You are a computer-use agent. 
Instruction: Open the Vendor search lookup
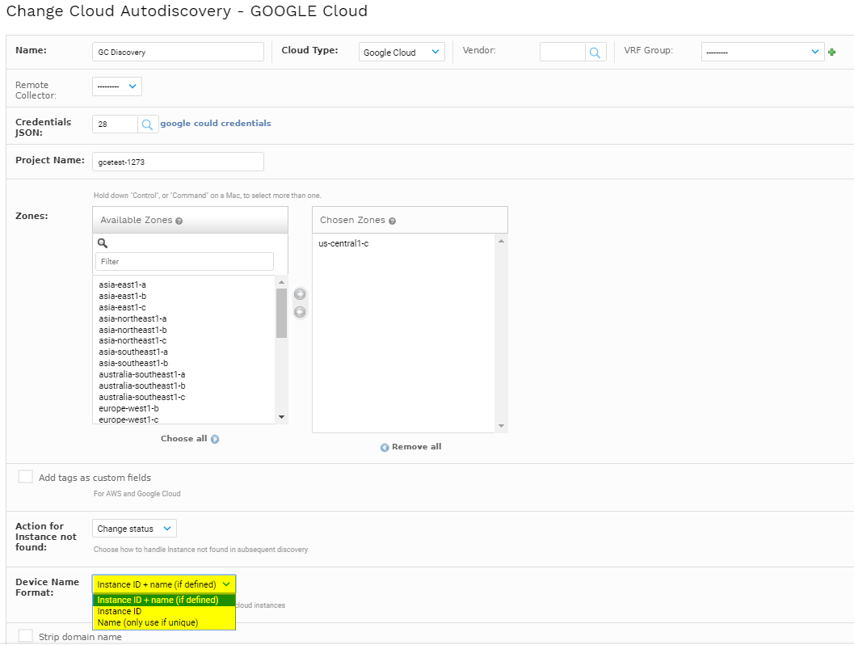(x=595, y=51)
